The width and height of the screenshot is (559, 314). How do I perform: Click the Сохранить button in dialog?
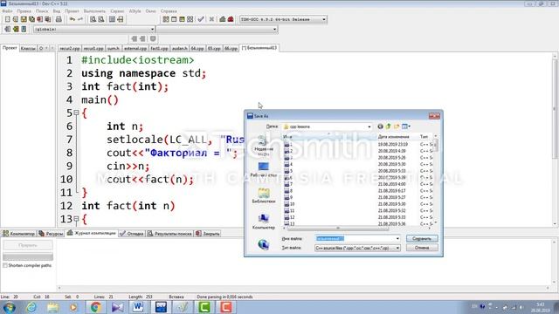422,238
